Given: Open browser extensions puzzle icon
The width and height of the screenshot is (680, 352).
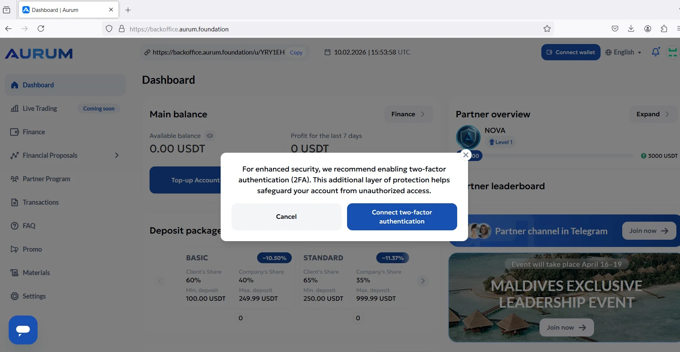Looking at the screenshot, I should (x=664, y=29).
